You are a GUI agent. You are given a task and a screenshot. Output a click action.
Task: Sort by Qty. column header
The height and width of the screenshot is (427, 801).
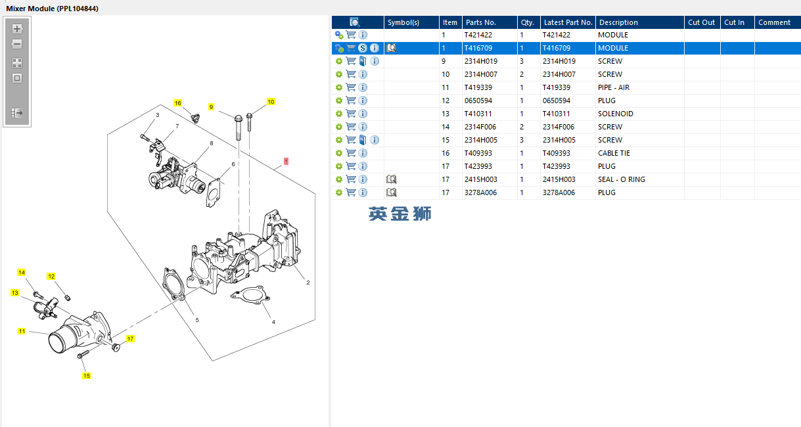(528, 22)
